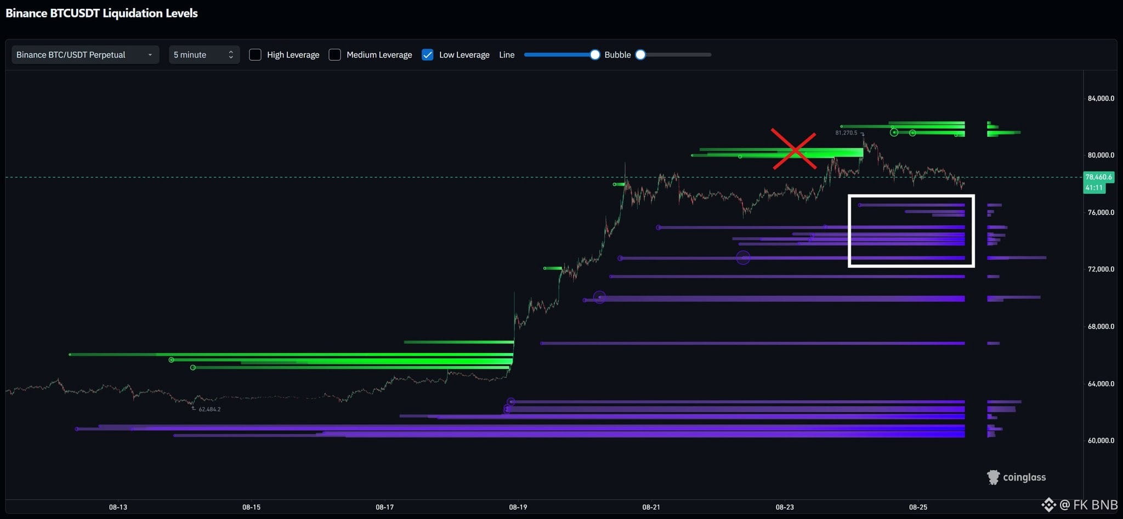Open the 5 minute interval selector
The height and width of the screenshot is (519, 1123).
204,55
